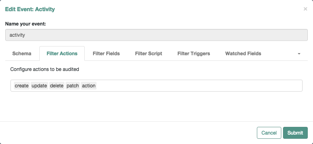Select the 'patch' action tag
Viewport: 313px width, 144px height.
[x=72, y=86]
